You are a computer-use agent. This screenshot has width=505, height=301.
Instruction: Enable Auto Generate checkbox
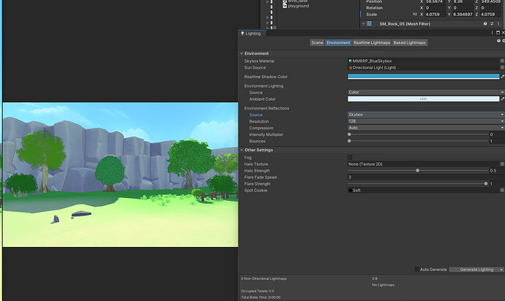pyautogui.click(x=416, y=269)
